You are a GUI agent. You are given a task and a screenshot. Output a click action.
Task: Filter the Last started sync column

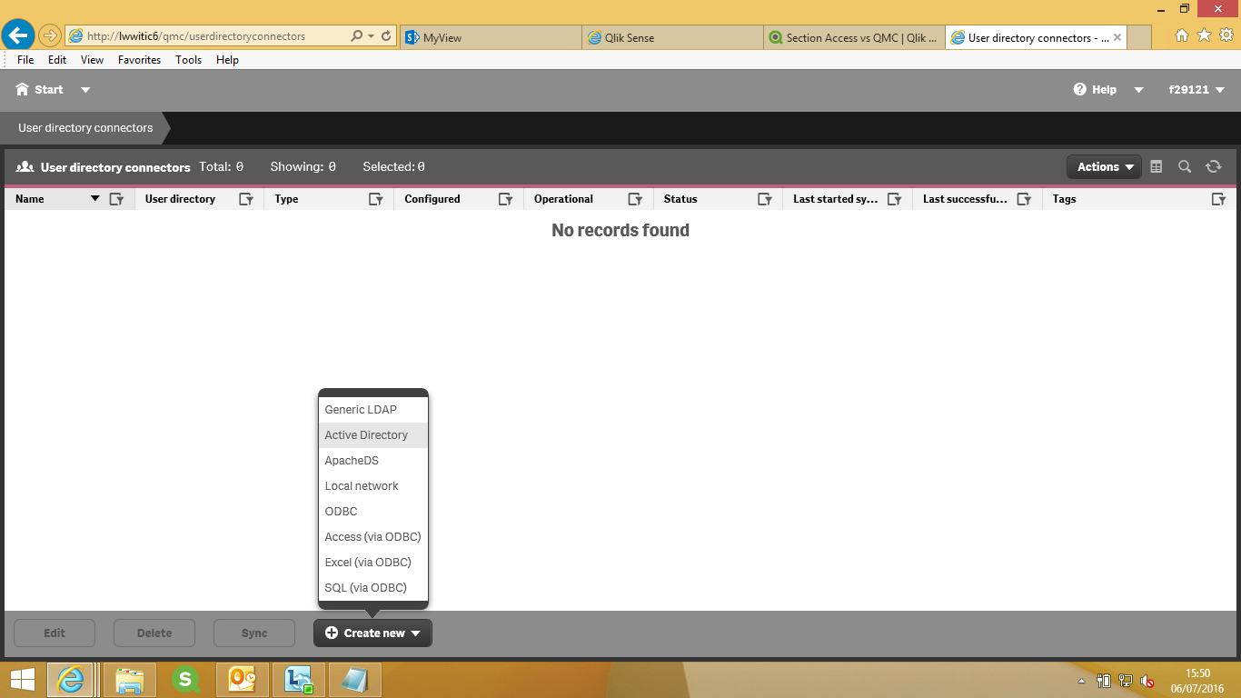(895, 199)
